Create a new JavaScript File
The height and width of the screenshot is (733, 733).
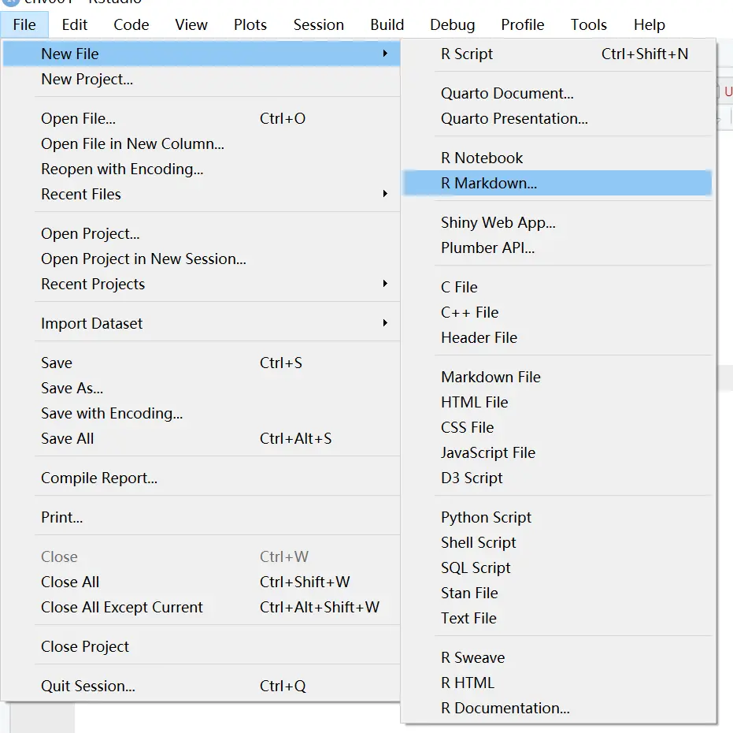[x=557, y=452]
